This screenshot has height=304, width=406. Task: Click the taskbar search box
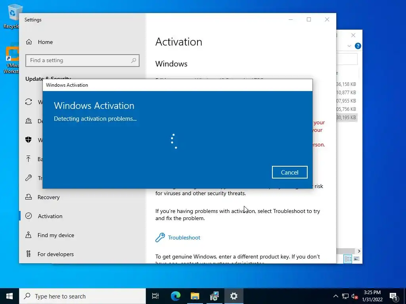(82, 296)
